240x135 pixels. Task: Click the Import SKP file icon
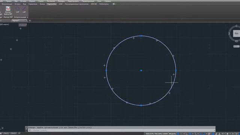pyautogui.click(x=8, y=9)
